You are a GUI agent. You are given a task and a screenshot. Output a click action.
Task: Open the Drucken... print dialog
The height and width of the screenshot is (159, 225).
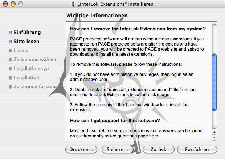(81, 150)
